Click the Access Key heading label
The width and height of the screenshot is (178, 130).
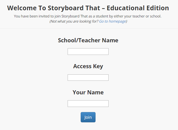(x=88, y=66)
